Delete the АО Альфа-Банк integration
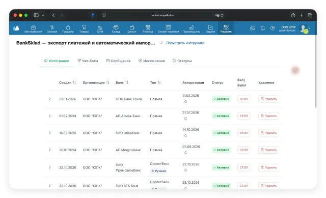Image resolution: width=326 pixels, height=198 pixels. 268,116
